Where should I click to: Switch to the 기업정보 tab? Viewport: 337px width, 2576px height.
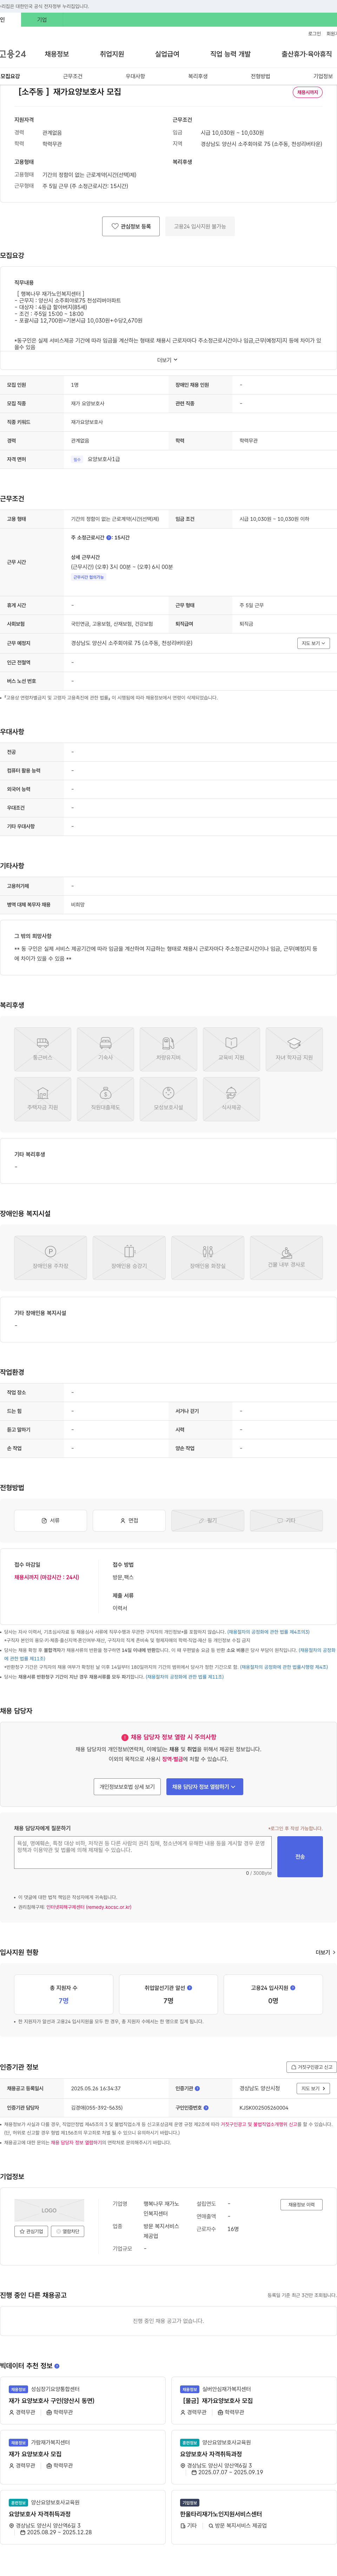(x=323, y=76)
